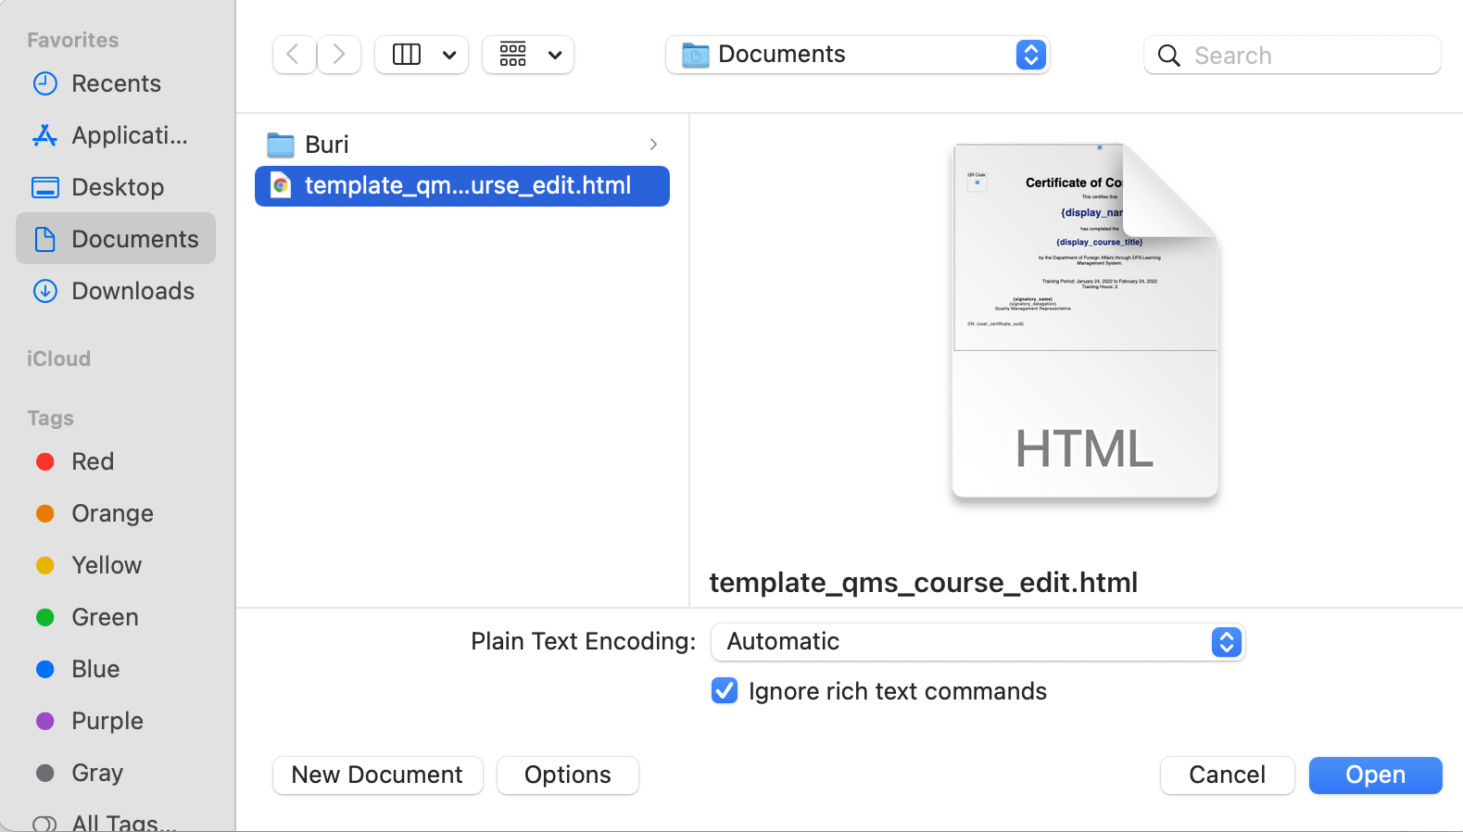Click the Cancel button
Image resolution: width=1463 pixels, height=832 pixels.
pos(1227,775)
